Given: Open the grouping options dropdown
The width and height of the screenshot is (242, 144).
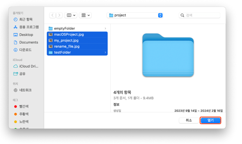Looking at the screenshot, I should tap(85, 15).
